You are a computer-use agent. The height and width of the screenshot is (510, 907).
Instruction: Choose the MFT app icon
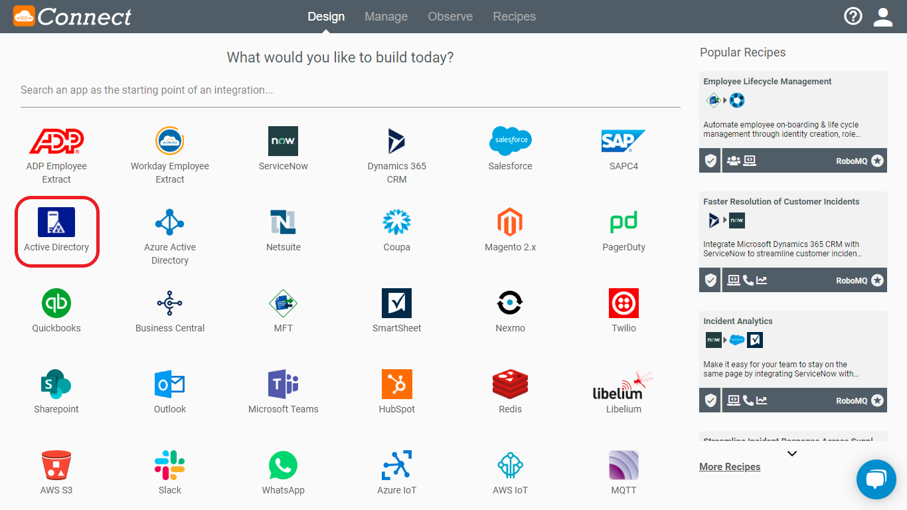click(284, 303)
